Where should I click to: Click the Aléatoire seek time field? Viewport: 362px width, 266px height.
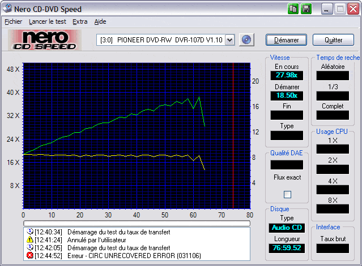(333, 76)
